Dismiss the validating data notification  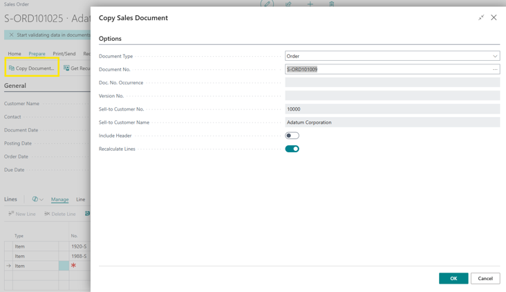[11, 35]
